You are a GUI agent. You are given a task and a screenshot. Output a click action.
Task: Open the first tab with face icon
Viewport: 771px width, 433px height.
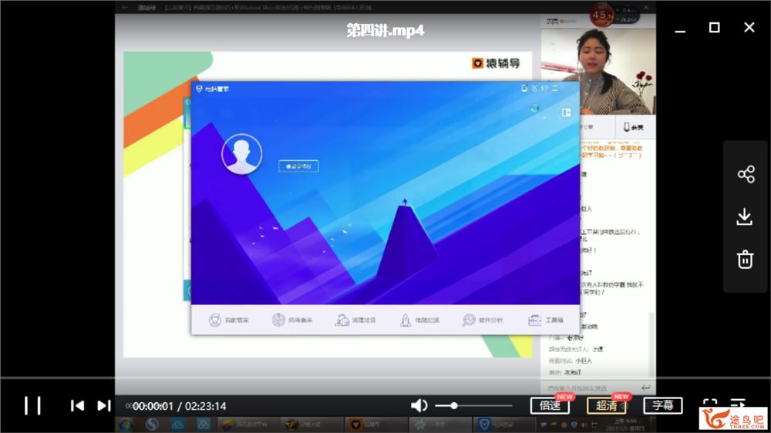tap(229, 320)
